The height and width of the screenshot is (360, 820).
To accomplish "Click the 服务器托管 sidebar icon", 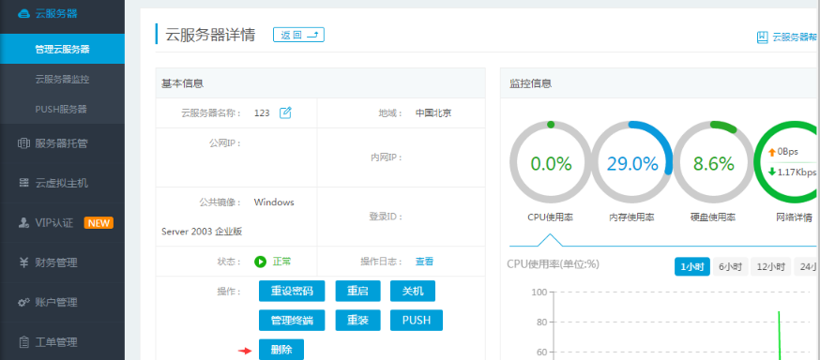I will coord(23,143).
